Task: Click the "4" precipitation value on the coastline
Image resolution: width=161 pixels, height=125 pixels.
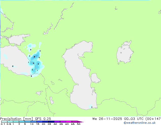Action: pyautogui.click(x=34, y=63)
